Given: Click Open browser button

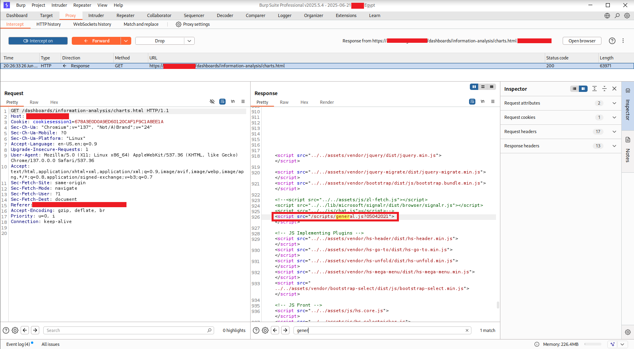Looking at the screenshot, I should (x=582, y=41).
